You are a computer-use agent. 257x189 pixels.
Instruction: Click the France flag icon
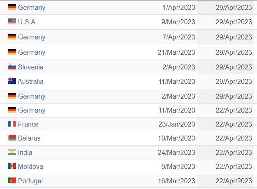pos(12,124)
